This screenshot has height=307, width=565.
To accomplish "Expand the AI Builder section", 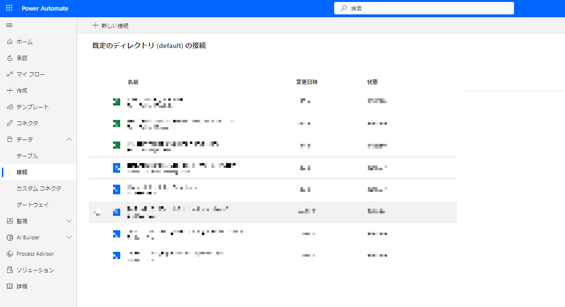I will click(x=69, y=237).
